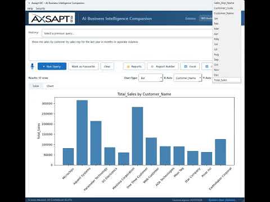Click the Excel export button
The height and width of the screenshot is (202, 270).
[190, 66]
